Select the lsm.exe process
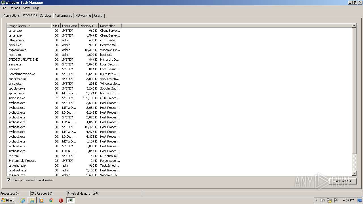363x204 pixels. (x=64, y=69)
